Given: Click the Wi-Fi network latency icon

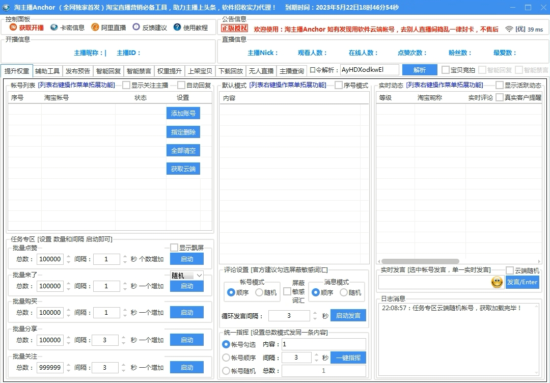Looking at the screenshot, I should 509,30.
